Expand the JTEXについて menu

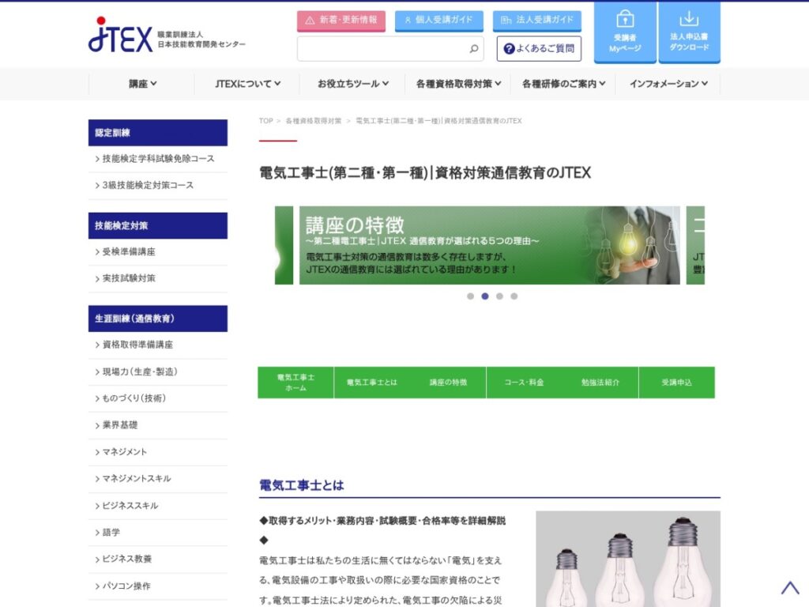[247, 84]
